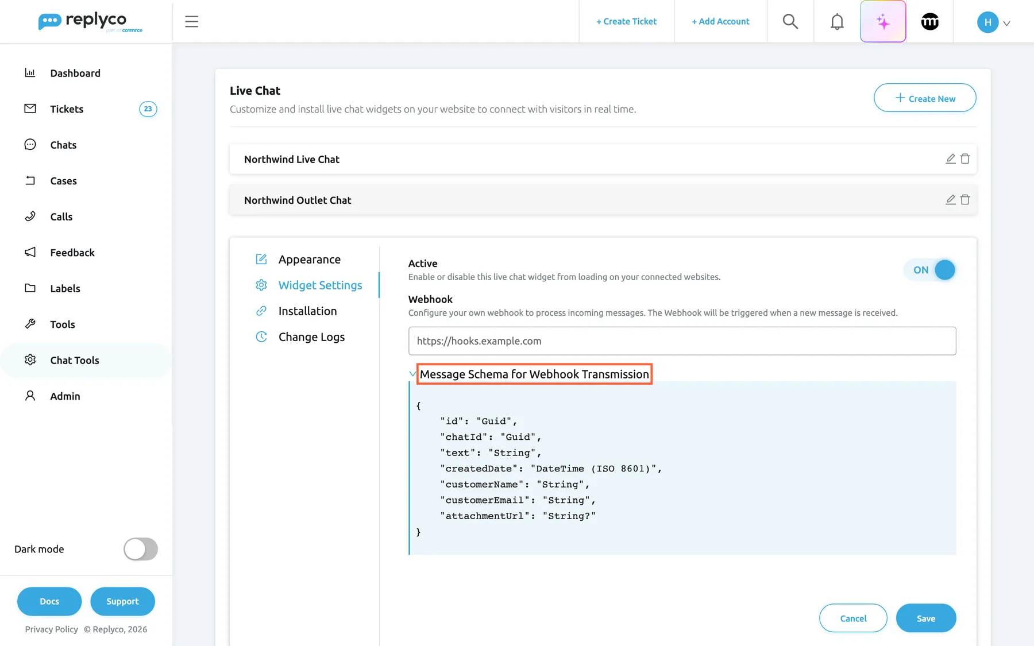Go to Cases in the sidebar
The width and height of the screenshot is (1034, 646).
(63, 181)
